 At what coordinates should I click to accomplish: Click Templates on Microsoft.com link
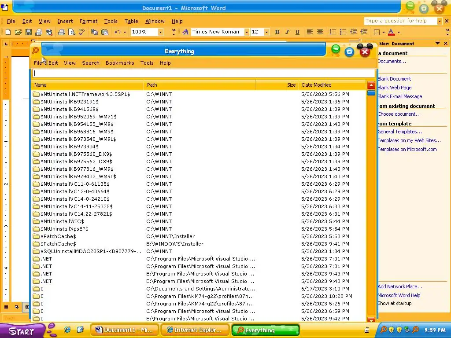tap(407, 149)
